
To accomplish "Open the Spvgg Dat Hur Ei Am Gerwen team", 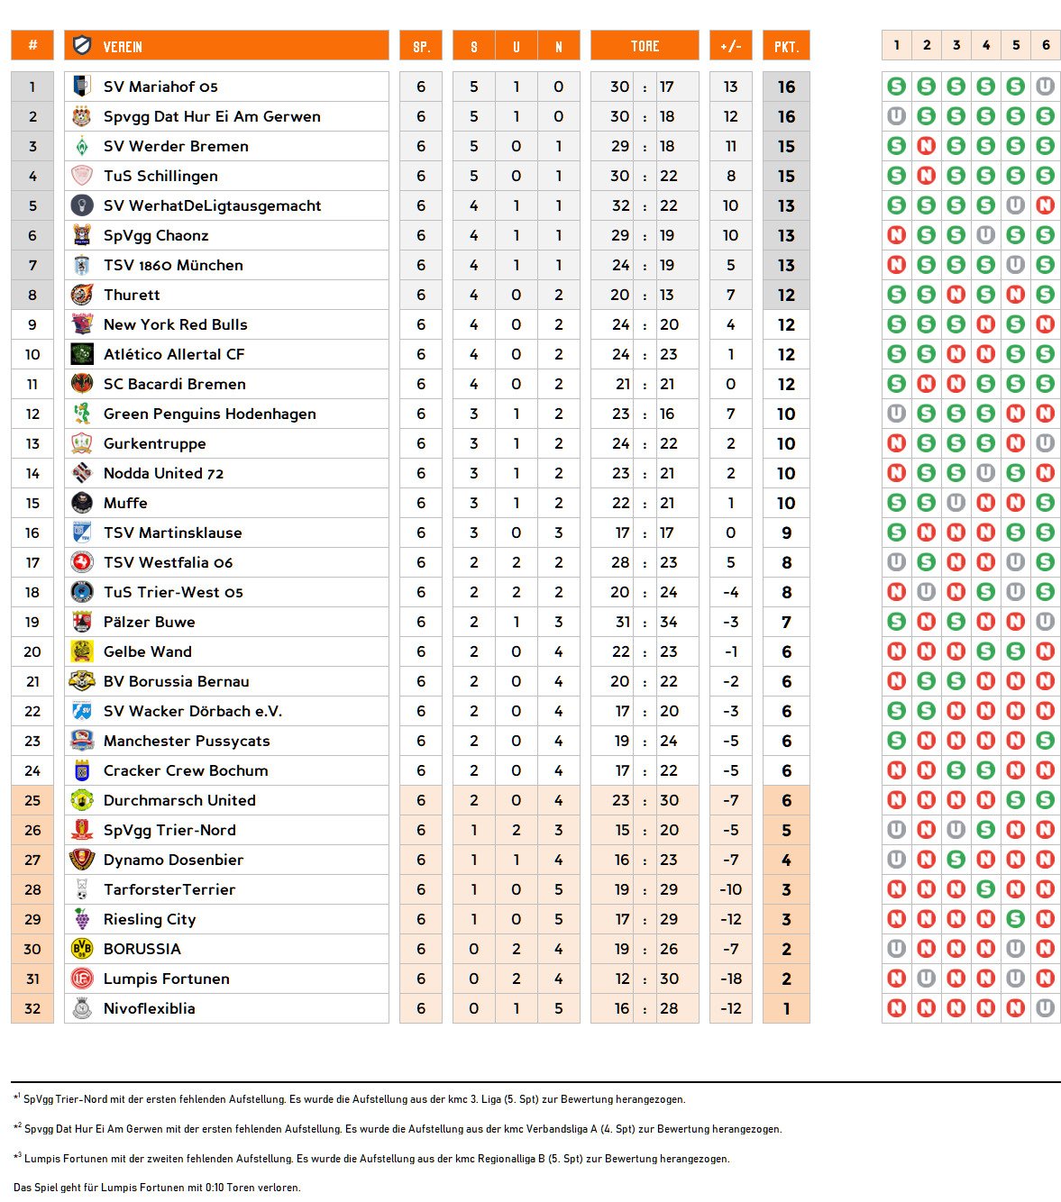I will [212, 116].
